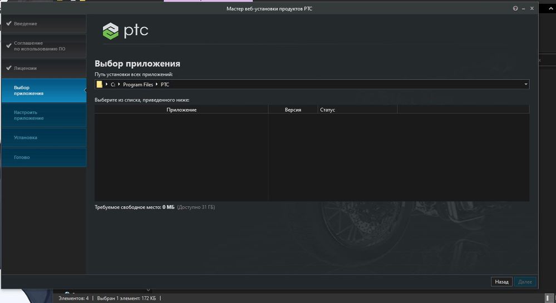The image size is (556, 303).
Task: Click the yellow folder icon in install path
Action: [x=100, y=84]
